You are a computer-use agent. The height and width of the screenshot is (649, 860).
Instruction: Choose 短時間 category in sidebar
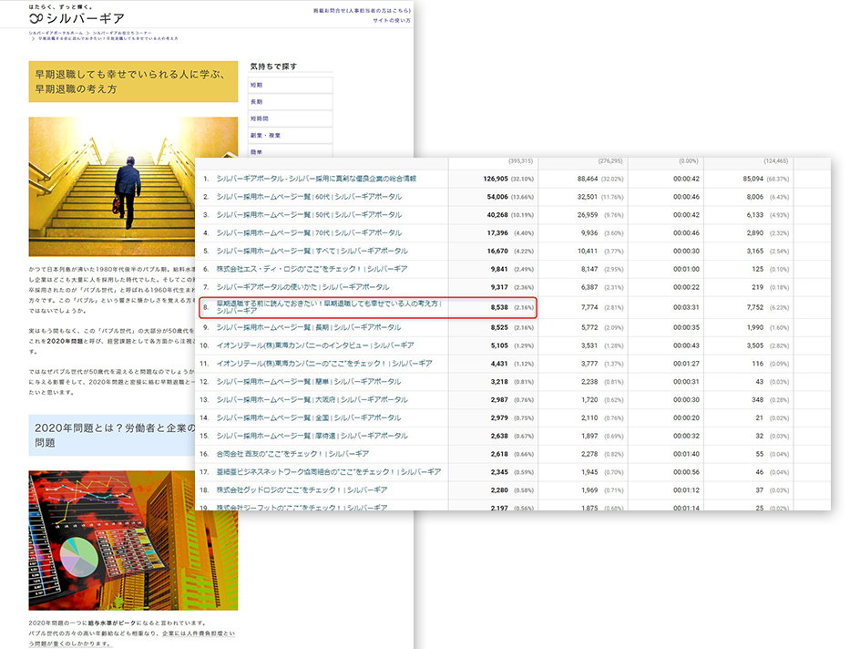pos(290,118)
